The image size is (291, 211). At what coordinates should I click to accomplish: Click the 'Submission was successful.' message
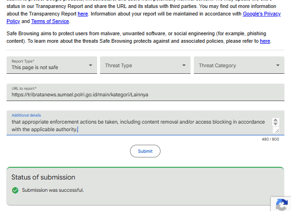(53, 190)
